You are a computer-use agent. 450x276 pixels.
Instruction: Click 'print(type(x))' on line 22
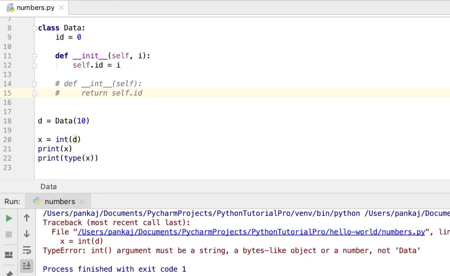tap(68, 158)
